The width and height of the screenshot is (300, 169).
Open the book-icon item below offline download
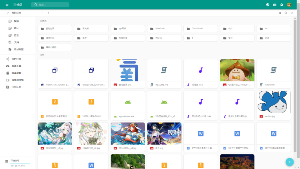17,73
